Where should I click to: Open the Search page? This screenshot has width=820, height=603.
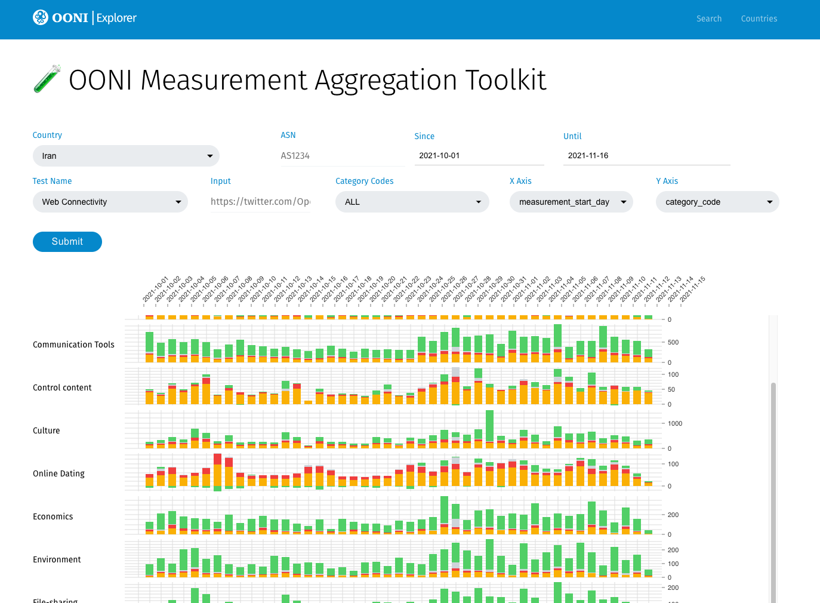coord(708,19)
